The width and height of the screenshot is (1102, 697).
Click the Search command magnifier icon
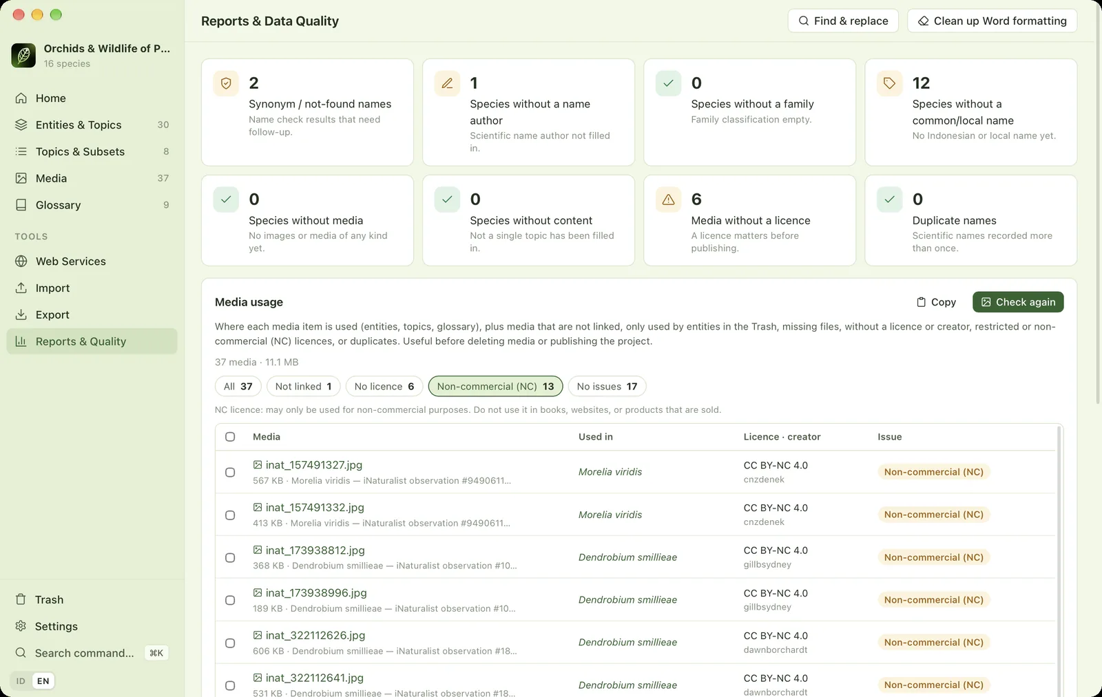(21, 653)
